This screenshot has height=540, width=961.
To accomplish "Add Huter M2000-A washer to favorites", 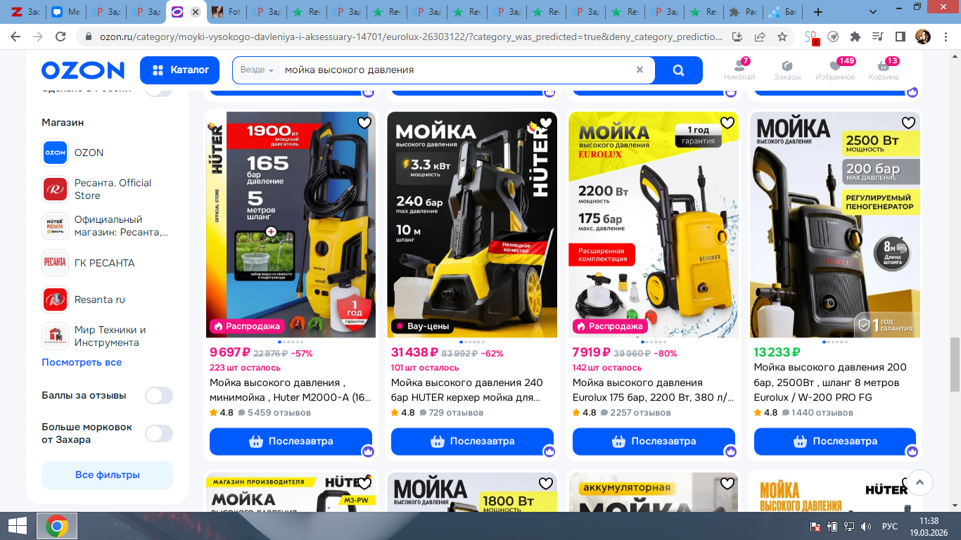I will [x=364, y=123].
